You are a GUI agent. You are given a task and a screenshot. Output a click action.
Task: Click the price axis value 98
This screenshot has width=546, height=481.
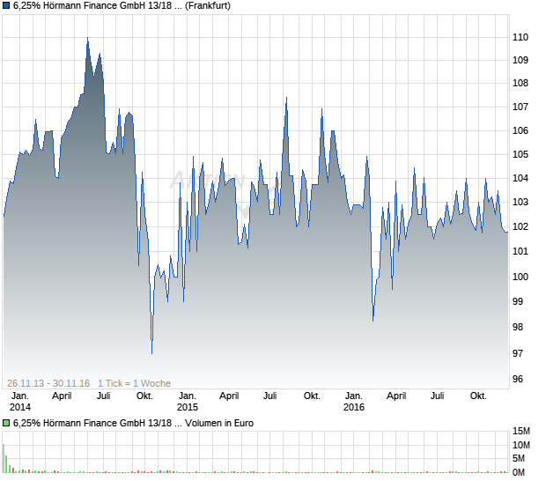pyautogui.click(x=518, y=327)
